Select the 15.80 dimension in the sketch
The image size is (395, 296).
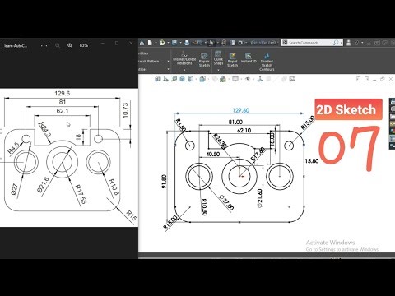click(312, 160)
